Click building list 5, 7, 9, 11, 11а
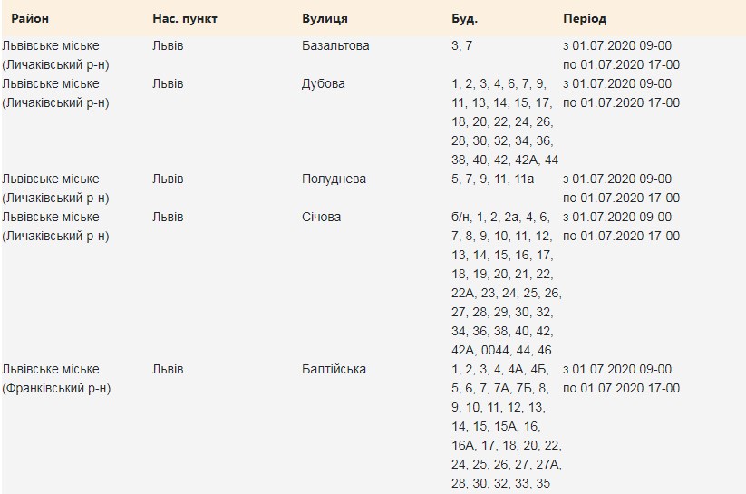 [492, 179]
